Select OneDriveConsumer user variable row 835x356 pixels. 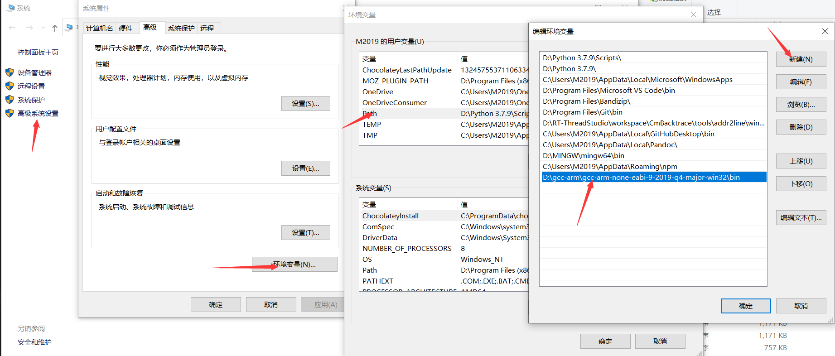click(x=444, y=102)
